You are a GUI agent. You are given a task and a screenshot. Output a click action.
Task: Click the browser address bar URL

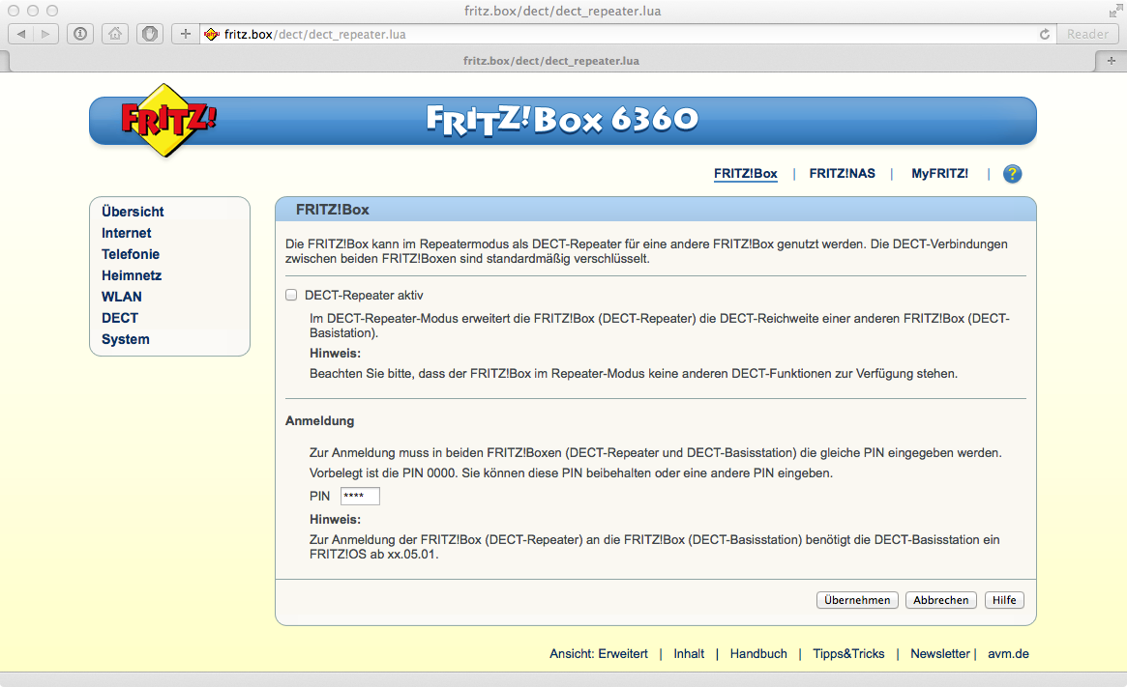coord(314,34)
